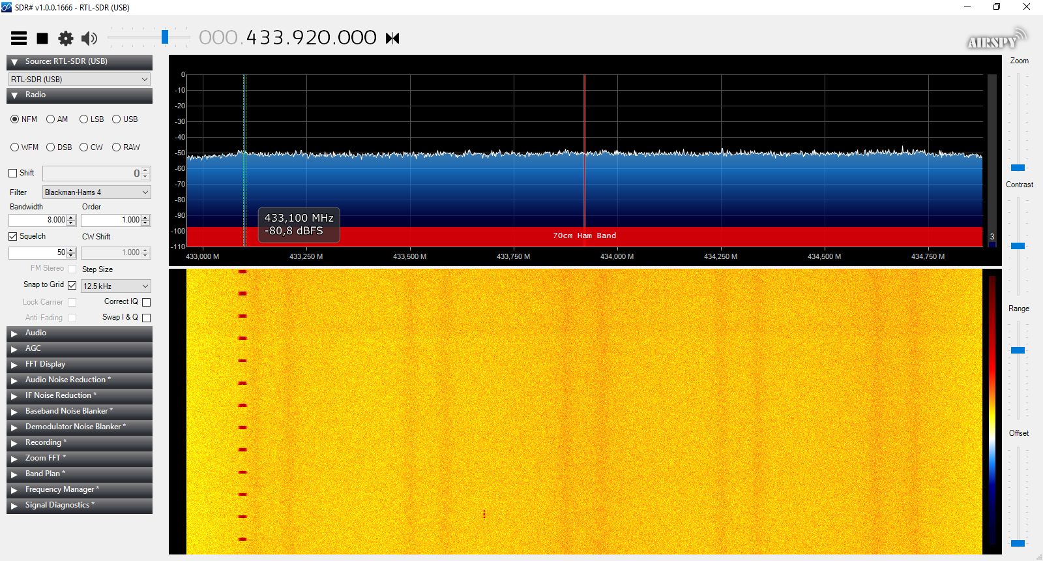Collapse the Radio panel

80,95
